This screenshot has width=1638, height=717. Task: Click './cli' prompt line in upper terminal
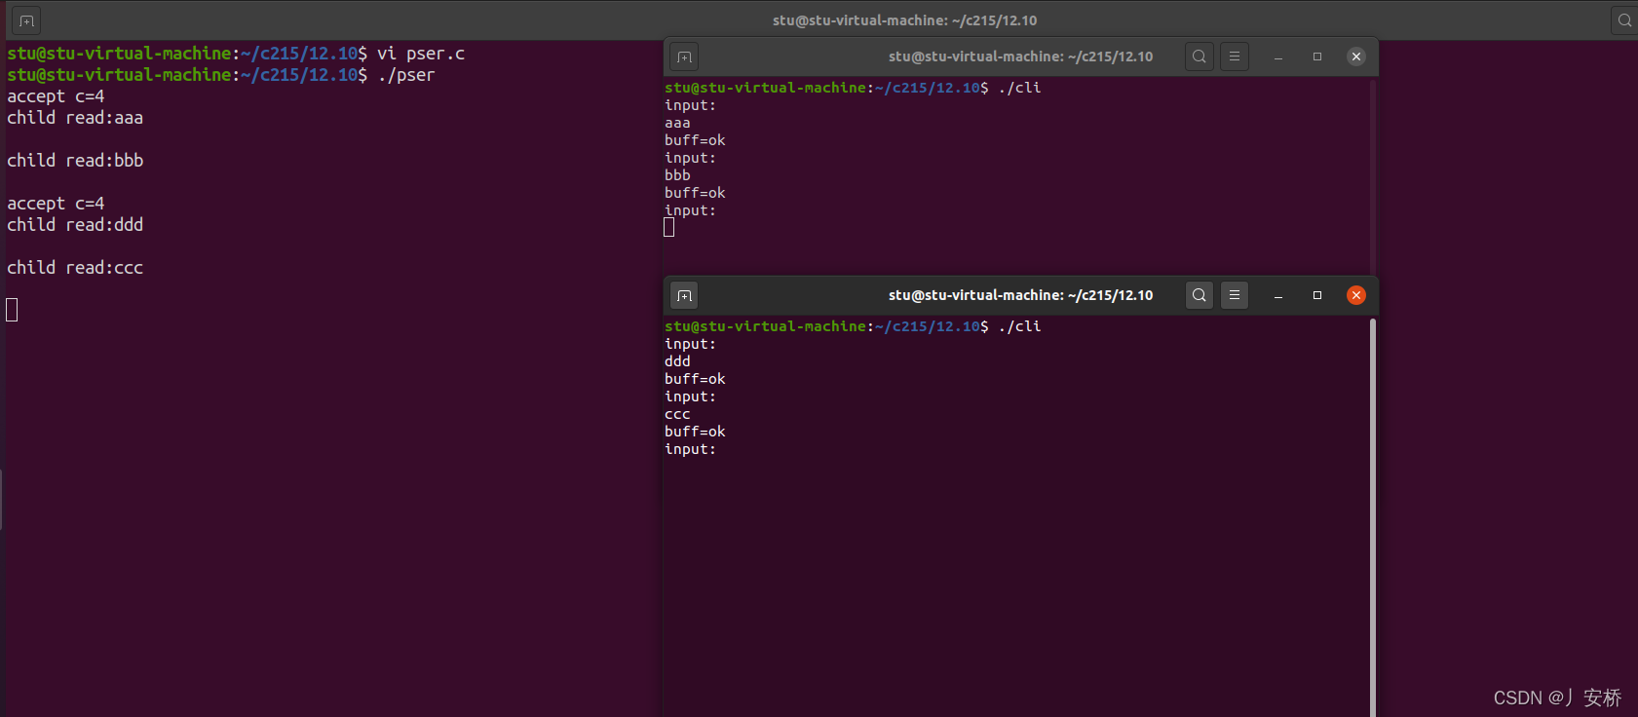(x=853, y=88)
